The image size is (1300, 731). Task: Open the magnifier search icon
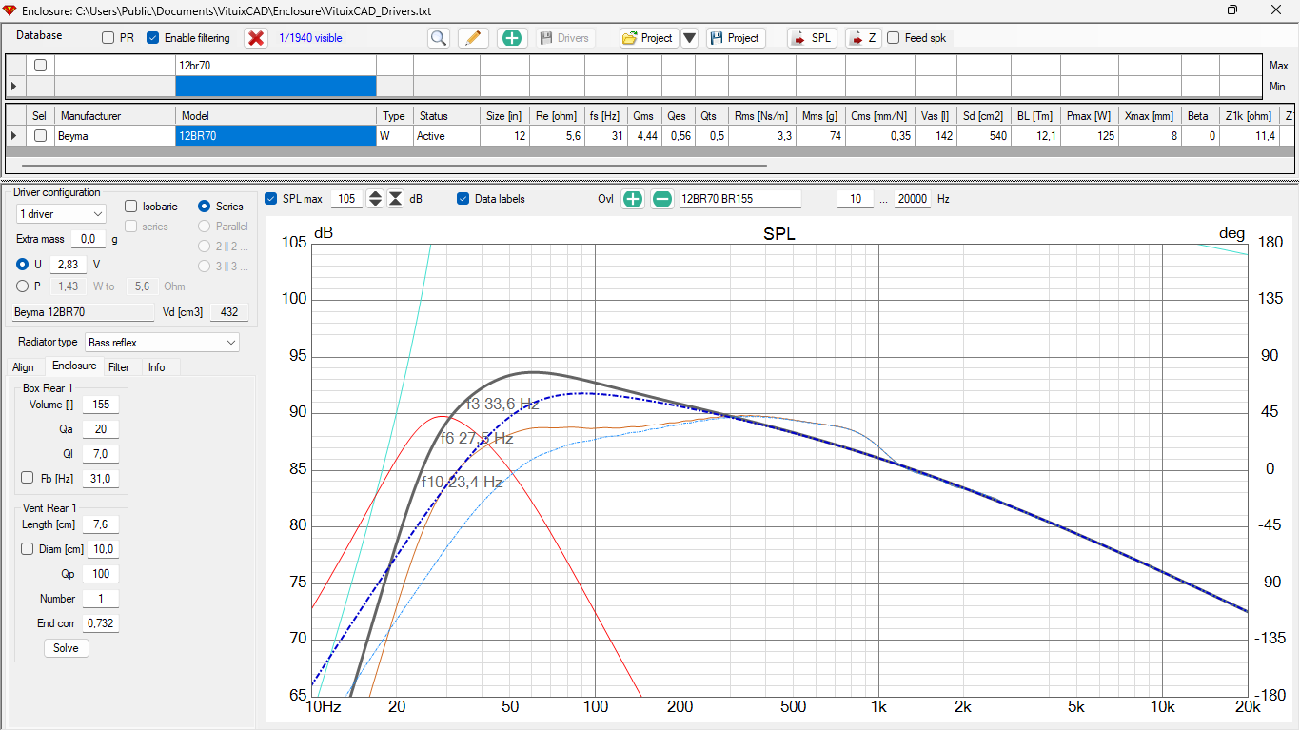pos(438,38)
